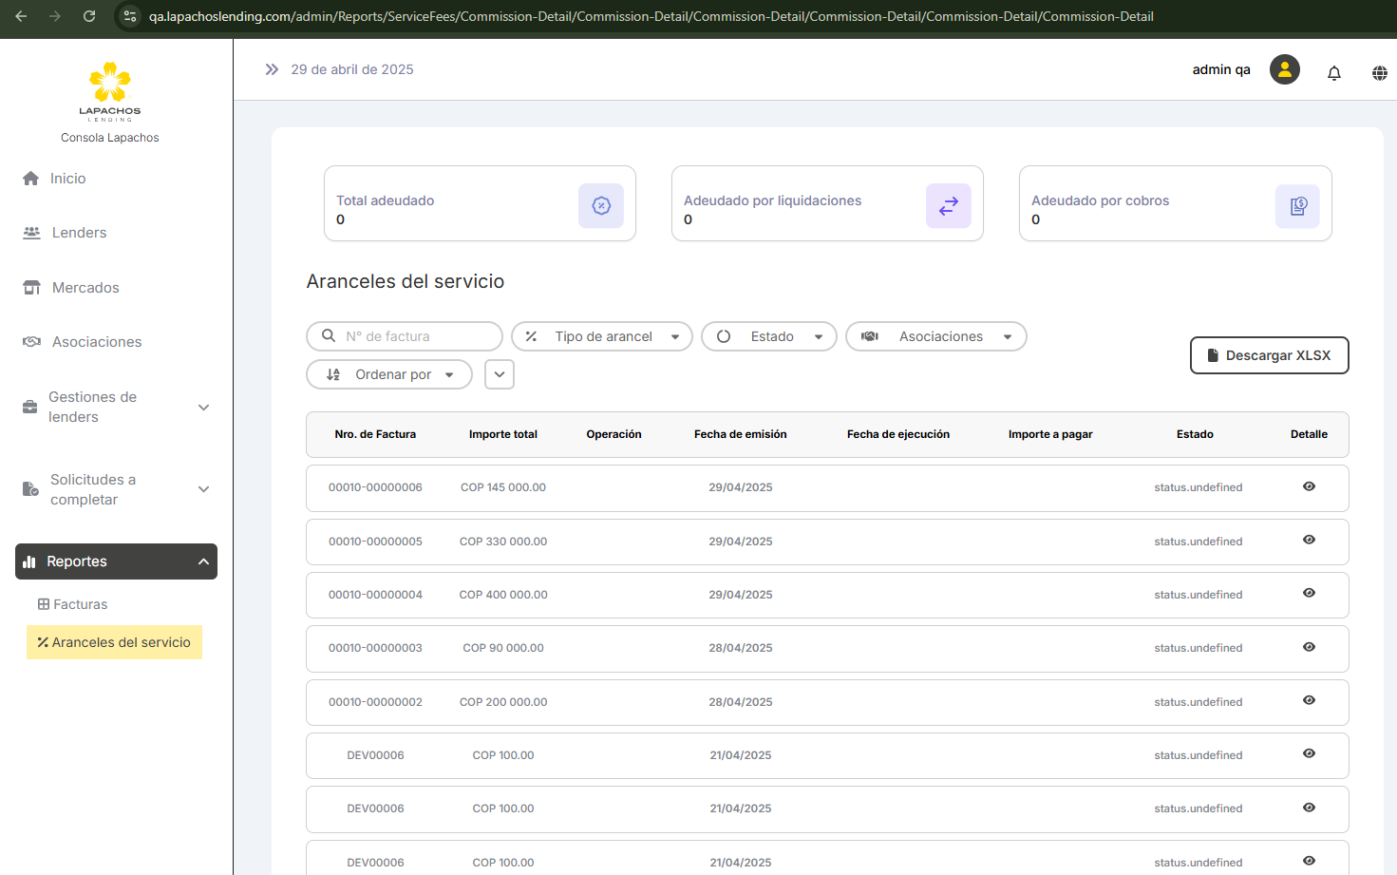This screenshot has height=875, width=1397.
Task: View detail of invoice 00010-00000006
Action: coord(1309,486)
